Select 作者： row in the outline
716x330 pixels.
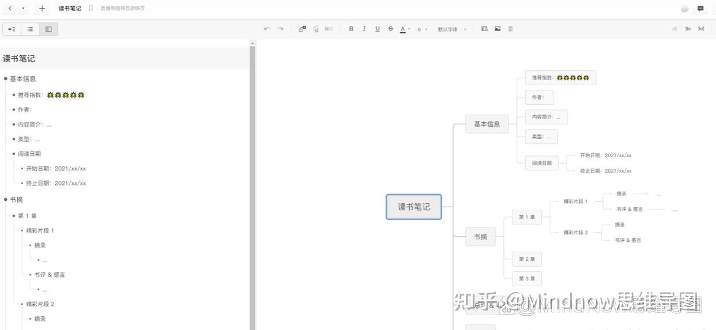[x=25, y=109]
